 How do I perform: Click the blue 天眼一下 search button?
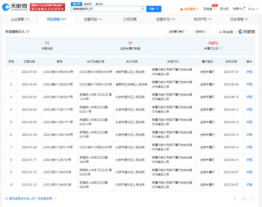(x=154, y=9)
